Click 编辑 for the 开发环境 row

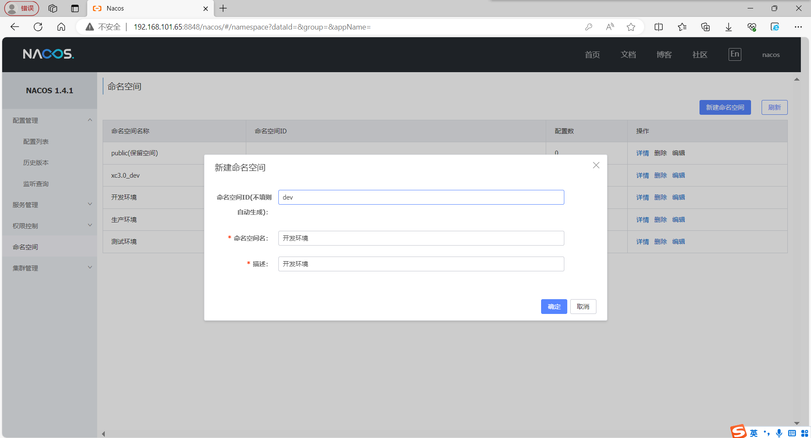coord(678,197)
